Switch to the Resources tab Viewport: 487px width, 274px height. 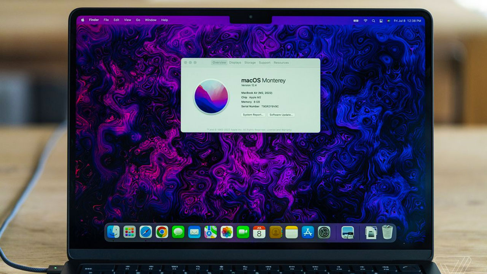point(281,62)
